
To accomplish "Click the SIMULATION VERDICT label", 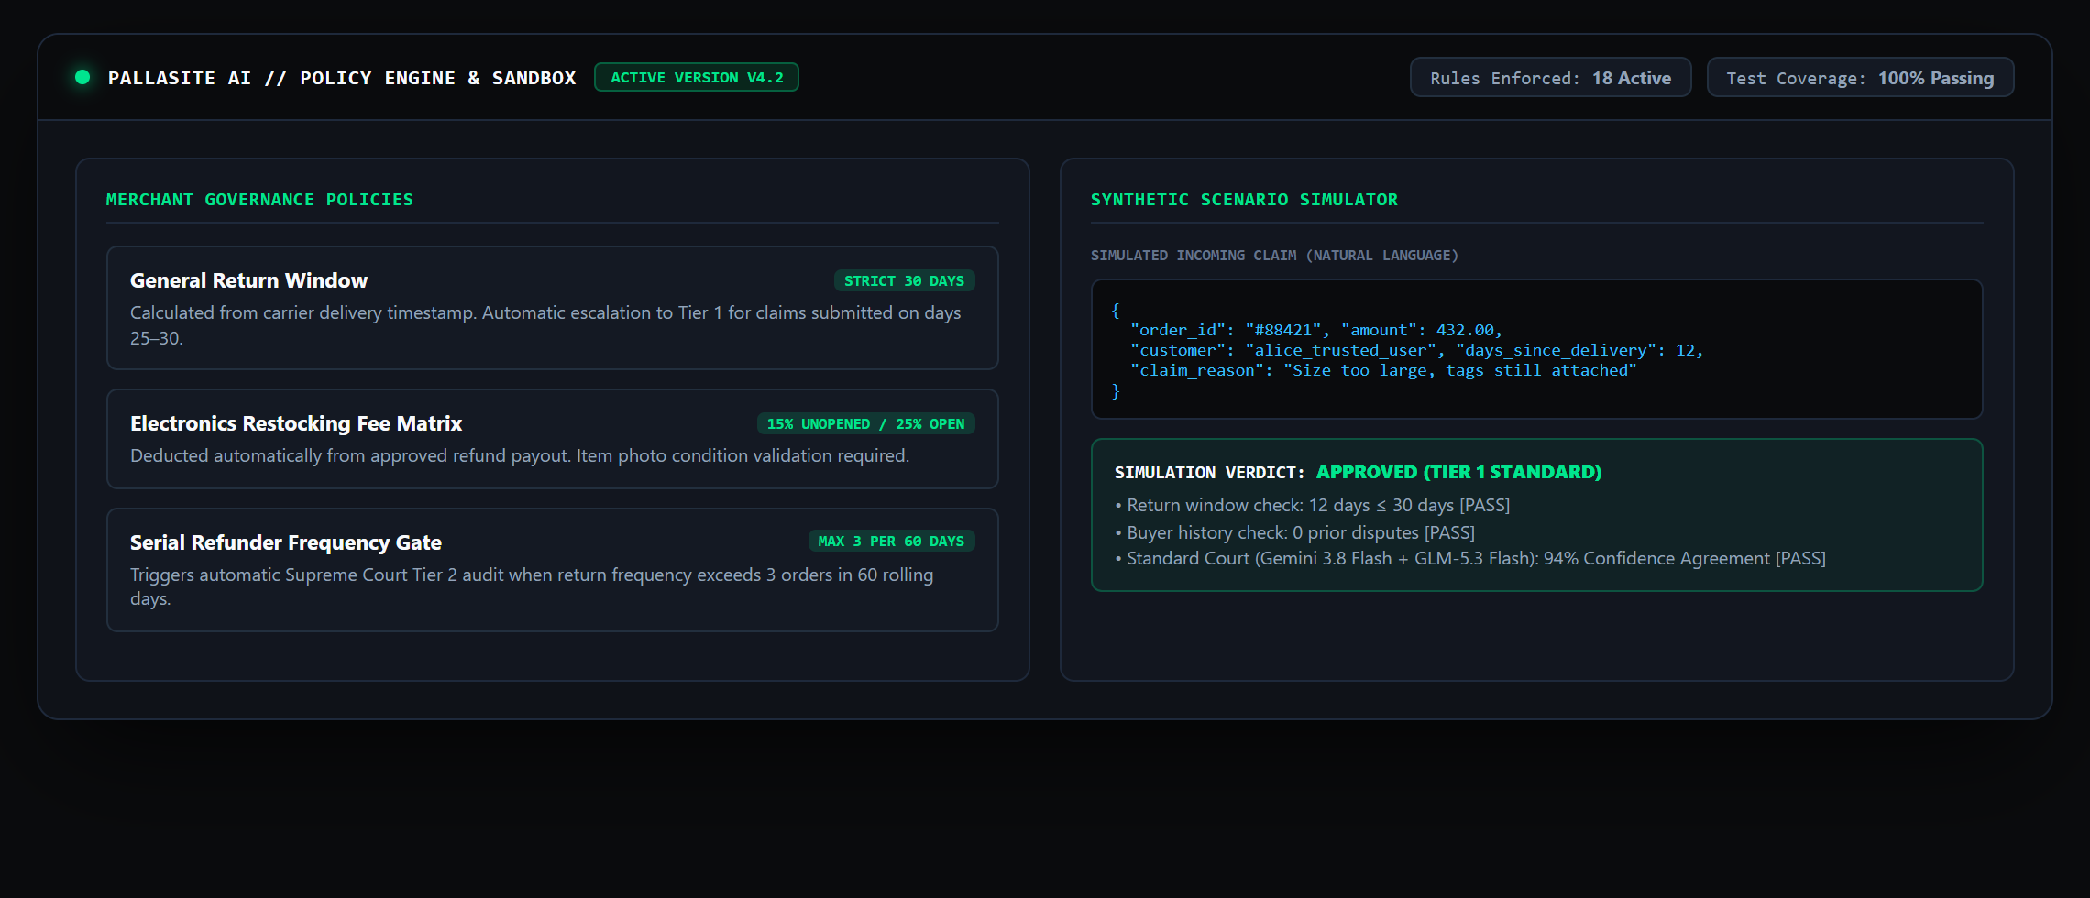I will [x=1209, y=473].
